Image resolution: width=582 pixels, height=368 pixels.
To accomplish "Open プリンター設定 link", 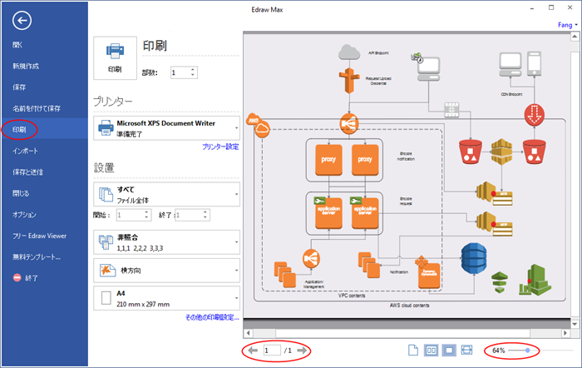I will coord(220,147).
